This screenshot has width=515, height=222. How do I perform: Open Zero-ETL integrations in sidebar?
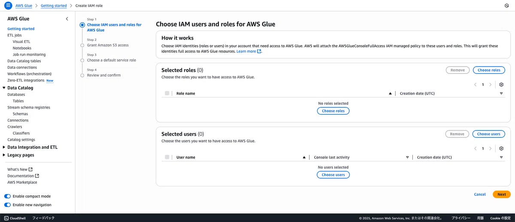[26, 80]
